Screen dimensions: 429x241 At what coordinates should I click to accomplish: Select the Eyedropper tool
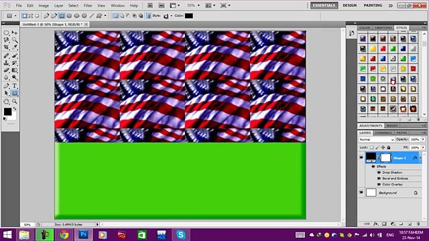[x=15, y=48]
